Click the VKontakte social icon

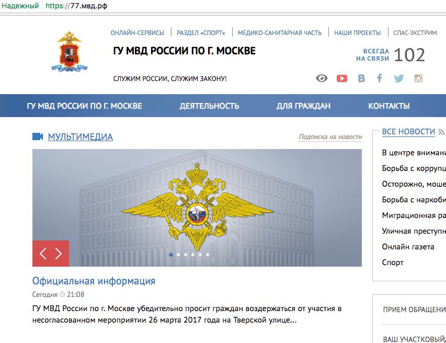[361, 78]
